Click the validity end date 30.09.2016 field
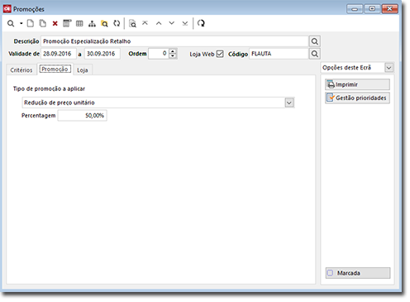Screen dimensions: 410x302 pos(102,54)
